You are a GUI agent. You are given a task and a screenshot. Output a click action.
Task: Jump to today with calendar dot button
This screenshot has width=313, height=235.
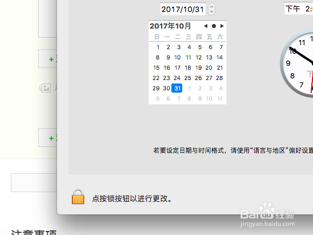(x=214, y=26)
